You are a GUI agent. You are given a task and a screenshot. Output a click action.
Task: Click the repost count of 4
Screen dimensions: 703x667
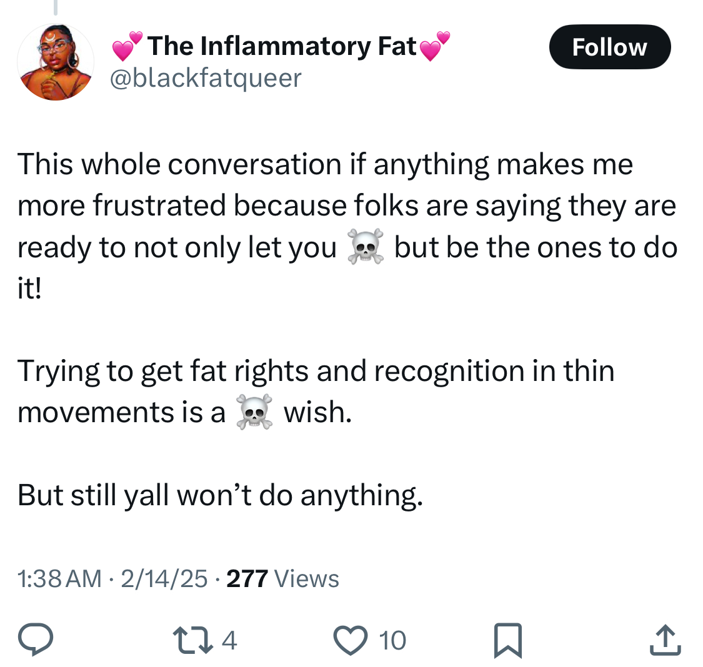point(229,640)
